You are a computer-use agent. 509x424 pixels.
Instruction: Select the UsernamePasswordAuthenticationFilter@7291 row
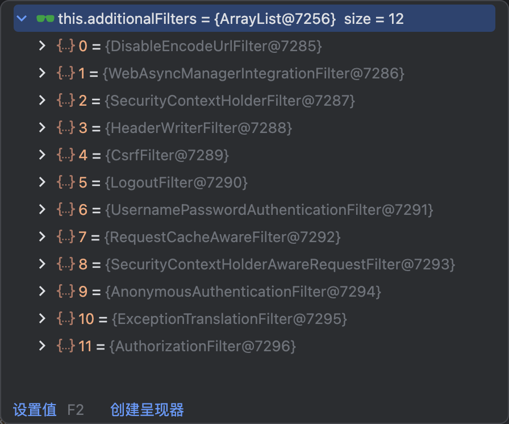269,210
